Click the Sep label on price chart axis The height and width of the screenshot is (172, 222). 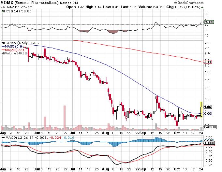coord(143,133)
